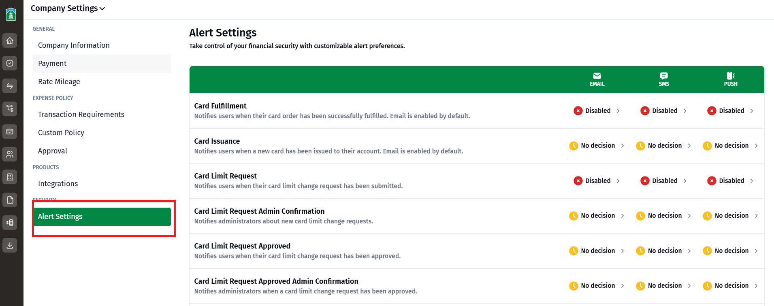
Task: Click the Card Issuance alert title
Action: (x=217, y=141)
